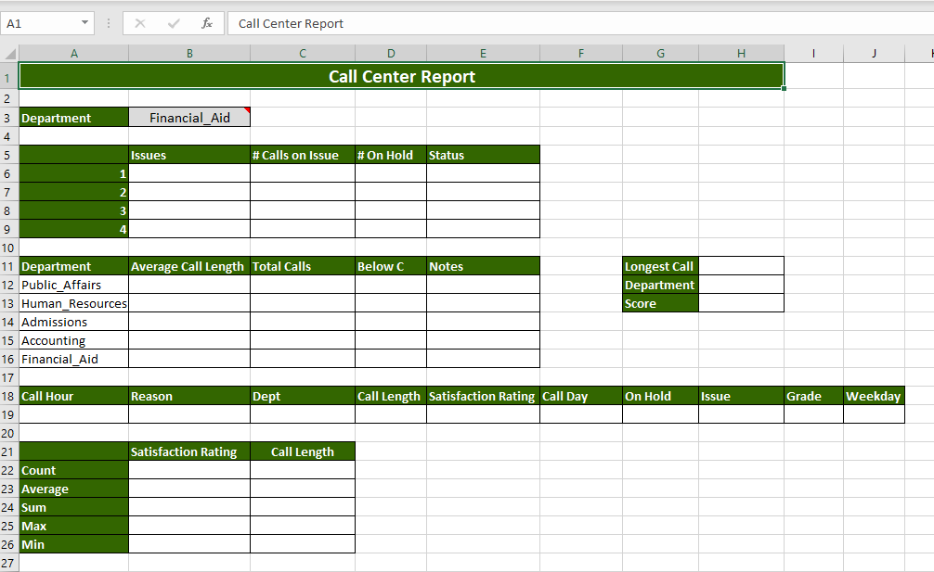Select column I header

813,54
